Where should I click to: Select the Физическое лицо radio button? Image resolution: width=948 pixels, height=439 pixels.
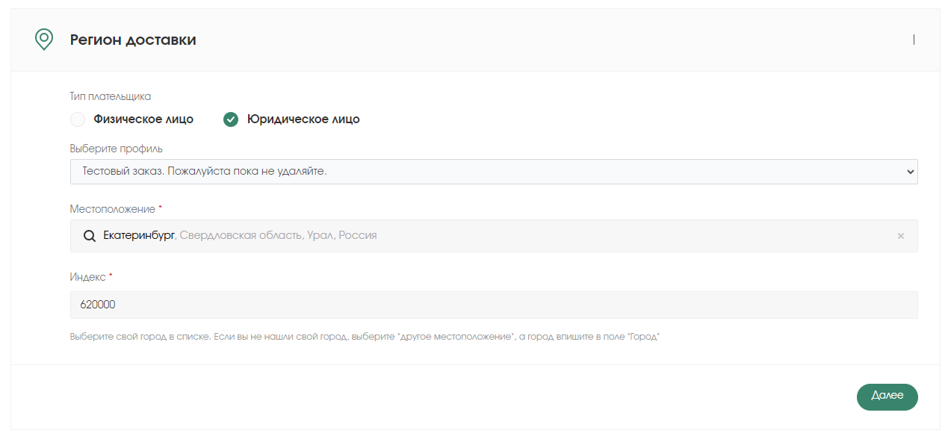coord(78,119)
